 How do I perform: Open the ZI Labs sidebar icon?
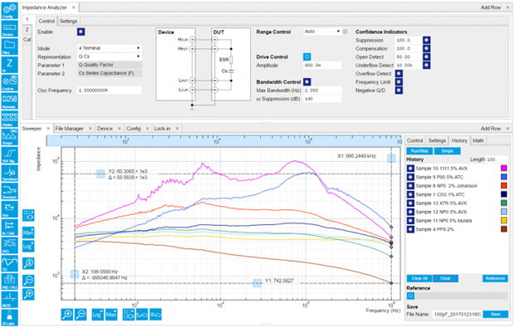pyautogui.click(x=10, y=317)
